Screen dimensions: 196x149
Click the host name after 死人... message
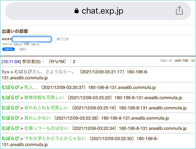pyautogui.click(x=122, y=88)
